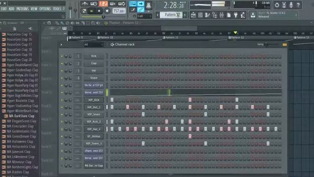The image size is (314, 177).
Task: Click the record button
Action: point(107,11)
